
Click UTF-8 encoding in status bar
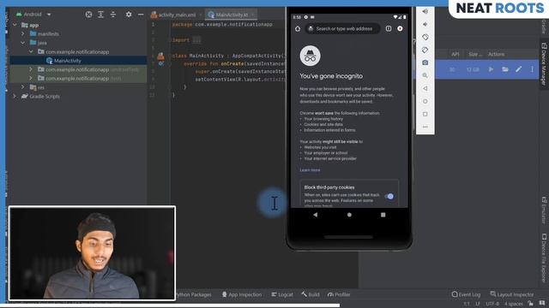pos(492,304)
